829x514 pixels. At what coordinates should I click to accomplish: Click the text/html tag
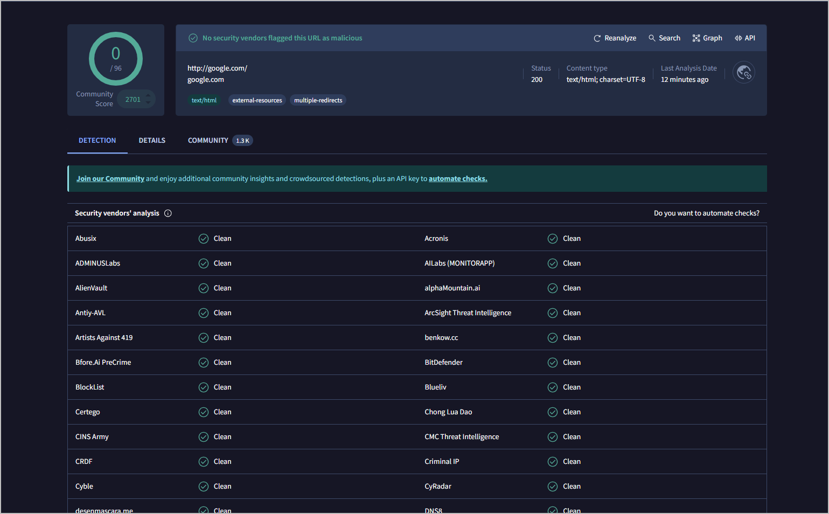click(204, 100)
